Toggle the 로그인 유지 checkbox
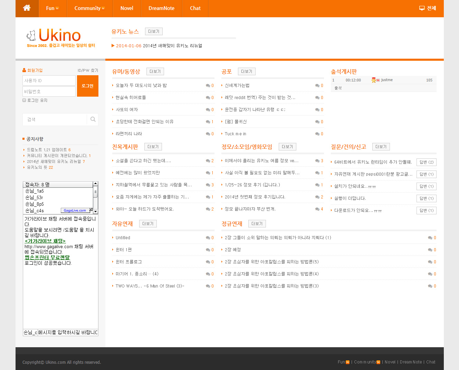Image resolution: width=459 pixels, height=370 pixels. (24, 100)
